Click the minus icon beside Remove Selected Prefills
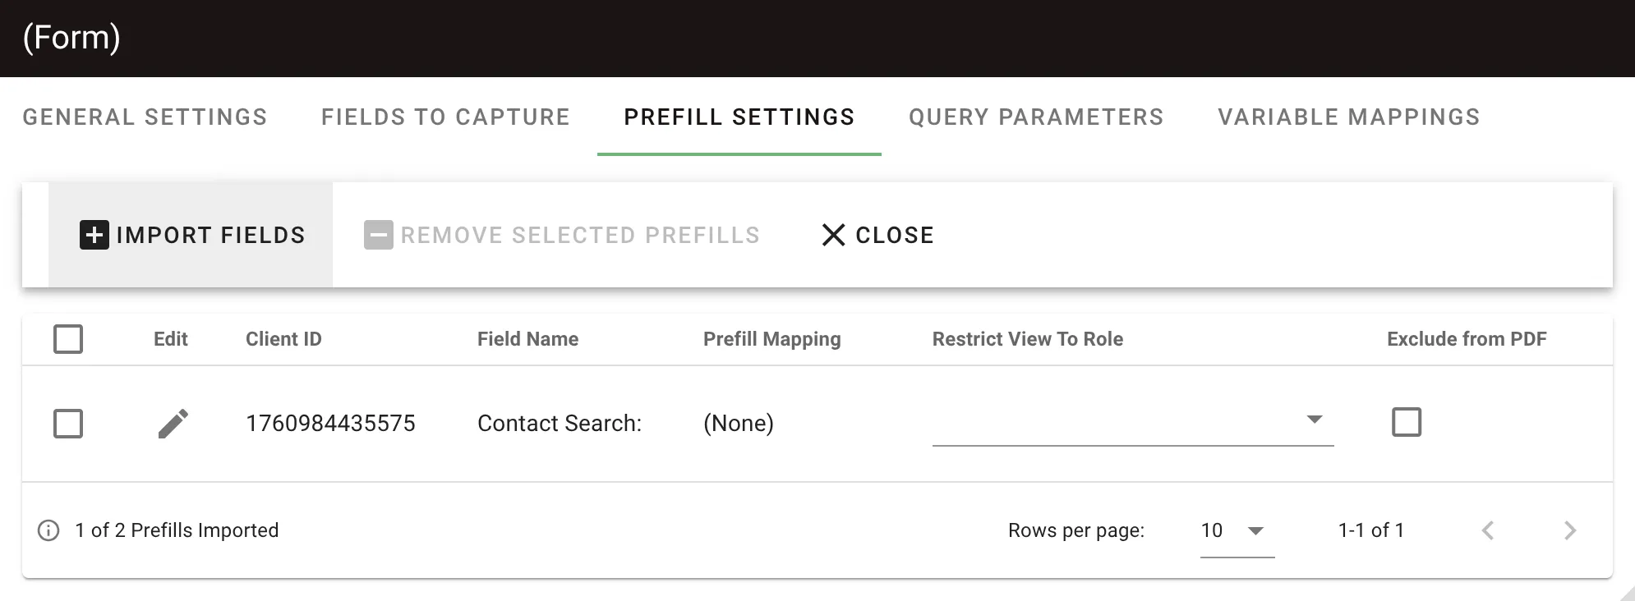The image size is (1635, 601). tap(378, 235)
